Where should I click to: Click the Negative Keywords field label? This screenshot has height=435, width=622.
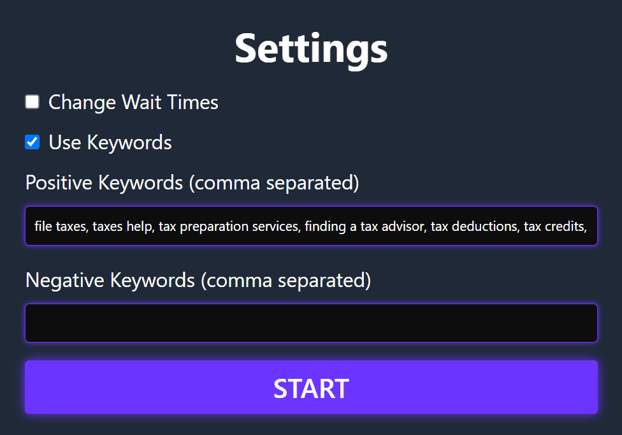click(198, 280)
